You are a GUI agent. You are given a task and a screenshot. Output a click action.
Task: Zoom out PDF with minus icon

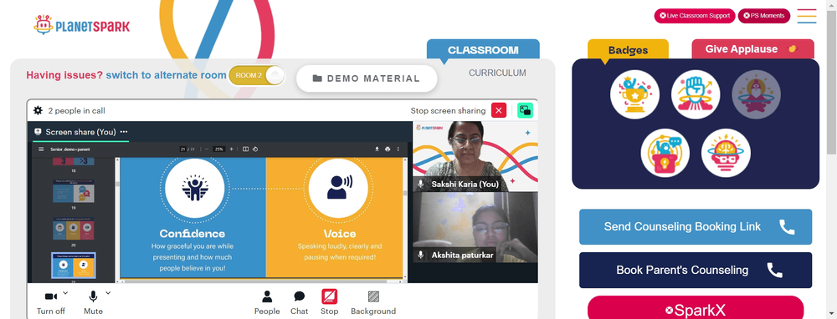pos(206,149)
